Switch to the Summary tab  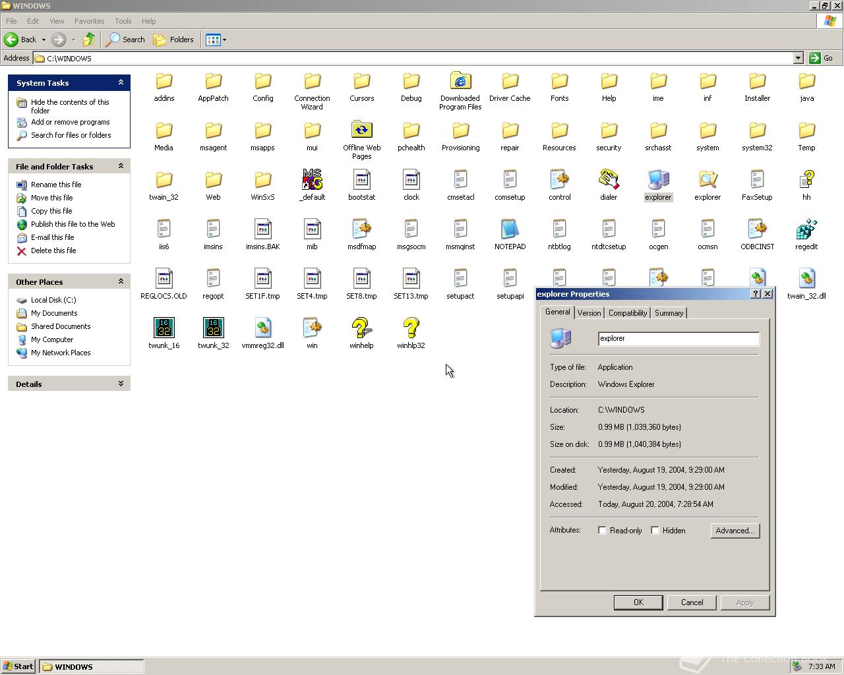669,313
